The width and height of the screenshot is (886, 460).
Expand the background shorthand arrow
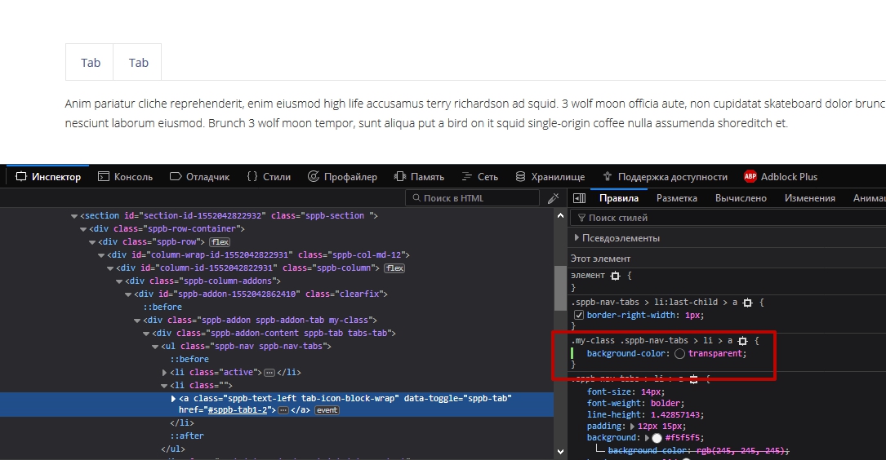(647, 437)
